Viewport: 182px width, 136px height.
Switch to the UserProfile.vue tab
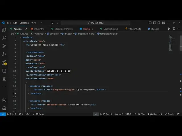(109, 29)
